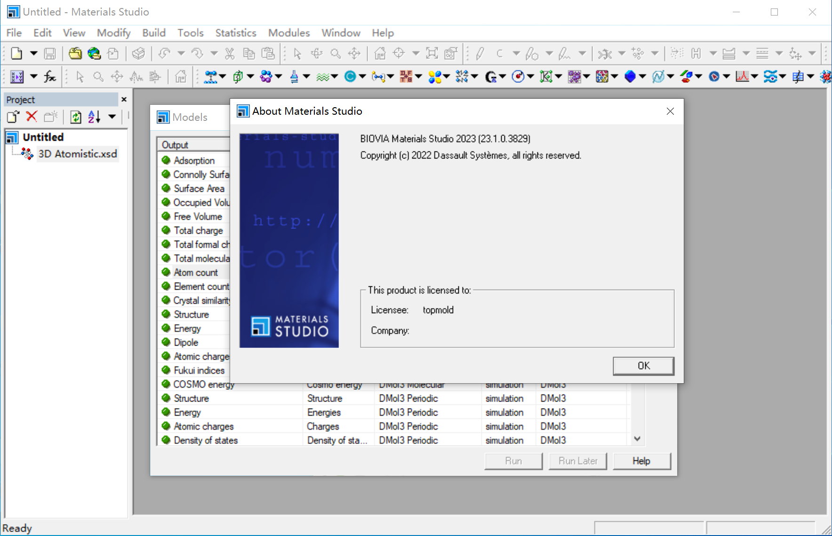832x536 pixels.
Task: Click the scroll down arrow in Models list
Action: (637, 439)
